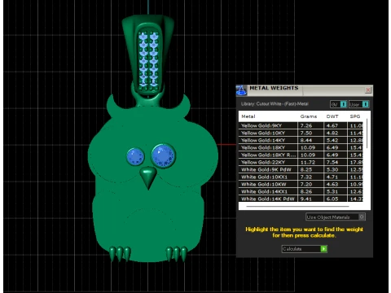Click the 9.41 grams value
The height and width of the screenshot is (293, 391).
[x=306, y=199]
